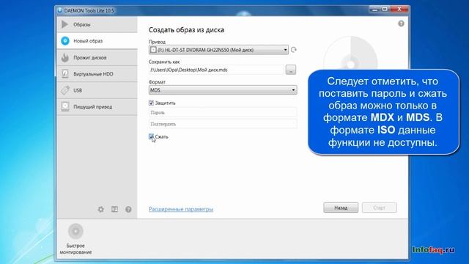Screen dimensions: 469x264
Task: Click the USB stick icon in the sidebar
Action: click(x=65, y=90)
